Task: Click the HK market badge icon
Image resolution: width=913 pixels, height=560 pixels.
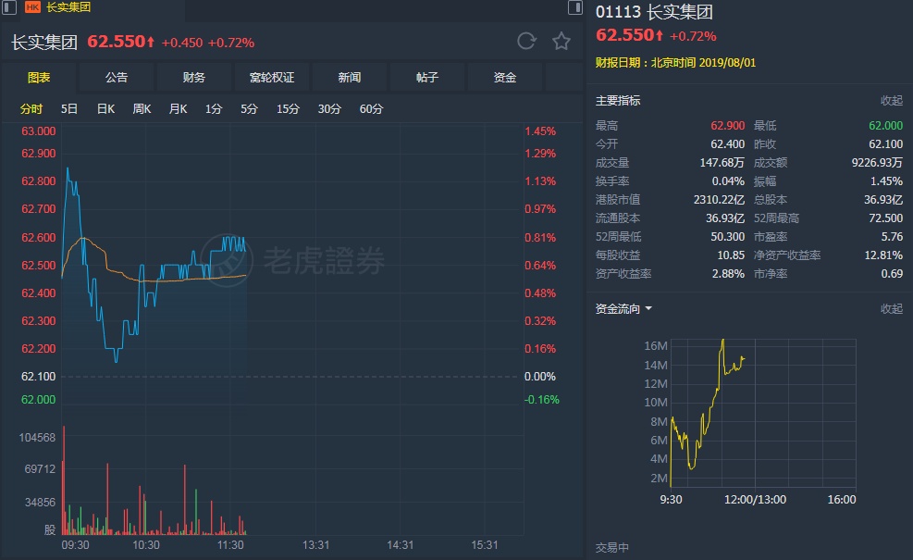Action: [x=32, y=6]
